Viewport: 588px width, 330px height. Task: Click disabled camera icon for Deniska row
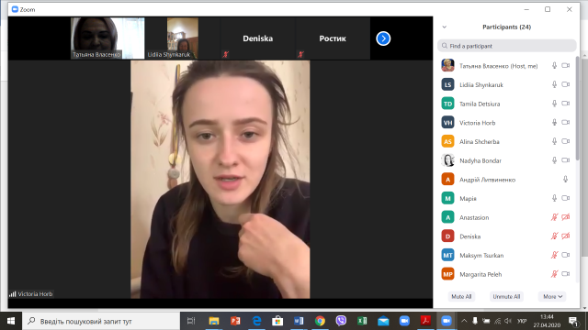click(x=566, y=236)
